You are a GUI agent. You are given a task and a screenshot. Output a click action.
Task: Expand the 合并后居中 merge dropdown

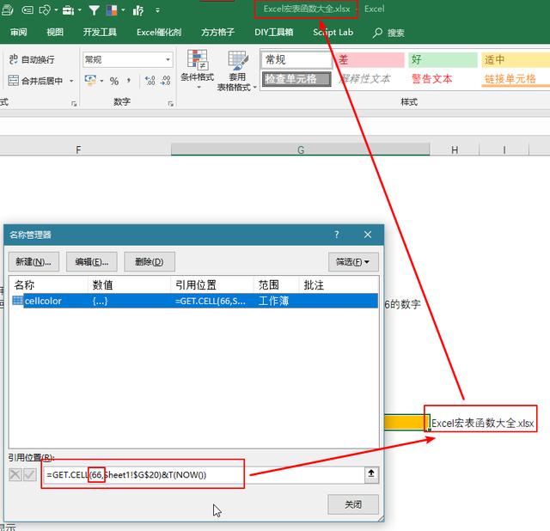point(71,81)
